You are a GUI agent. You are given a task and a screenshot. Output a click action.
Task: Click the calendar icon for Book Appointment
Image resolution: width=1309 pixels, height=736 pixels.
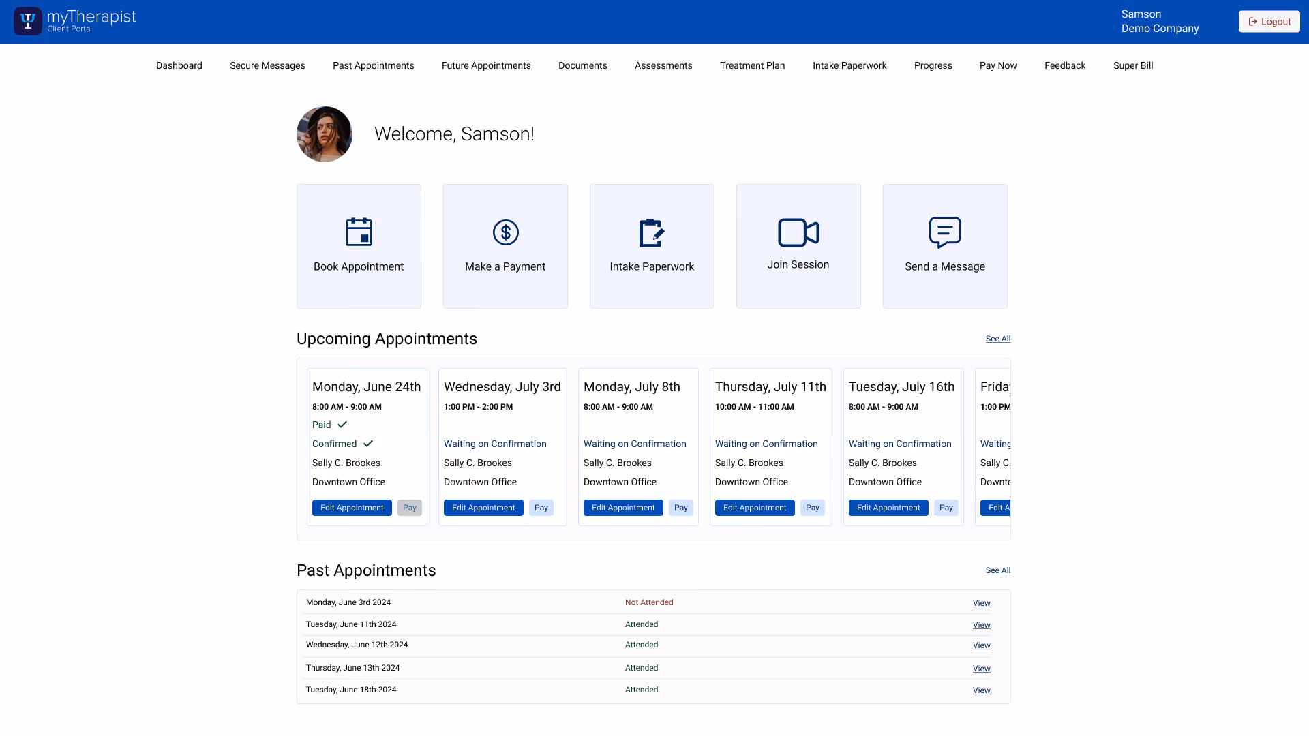(359, 232)
